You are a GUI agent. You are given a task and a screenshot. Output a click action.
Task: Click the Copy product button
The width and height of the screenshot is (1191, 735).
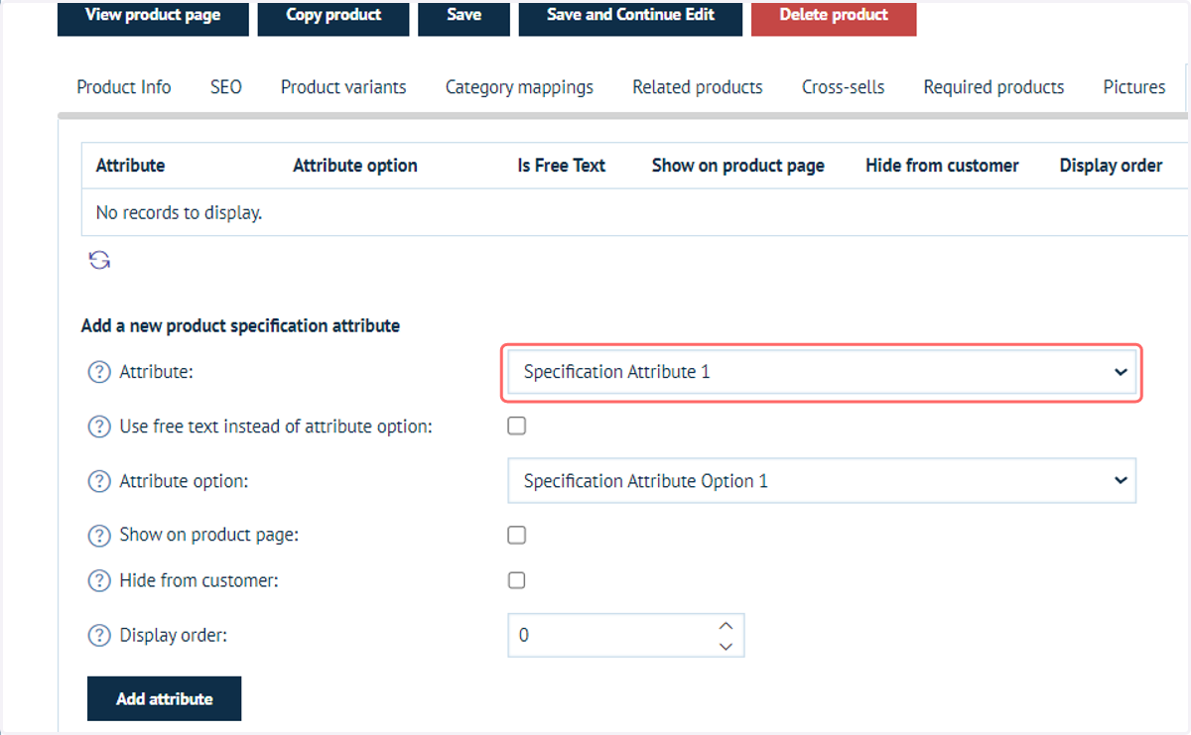[x=333, y=17]
